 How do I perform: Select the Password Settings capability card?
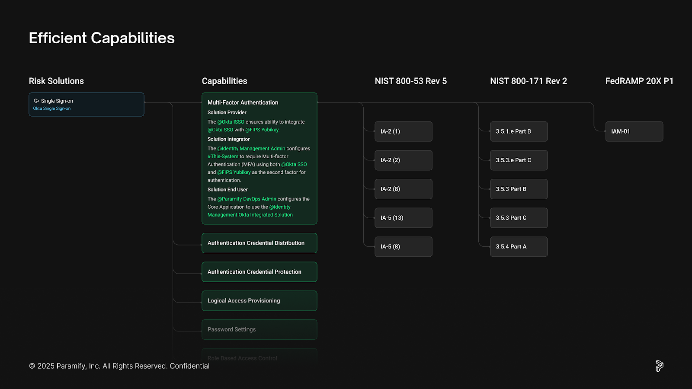(x=259, y=330)
